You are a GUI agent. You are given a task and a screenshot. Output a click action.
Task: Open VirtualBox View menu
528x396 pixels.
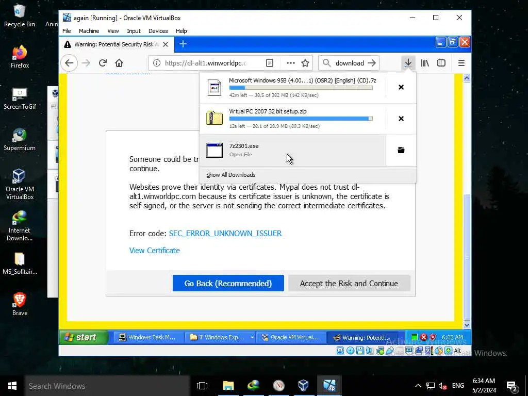click(113, 31)
